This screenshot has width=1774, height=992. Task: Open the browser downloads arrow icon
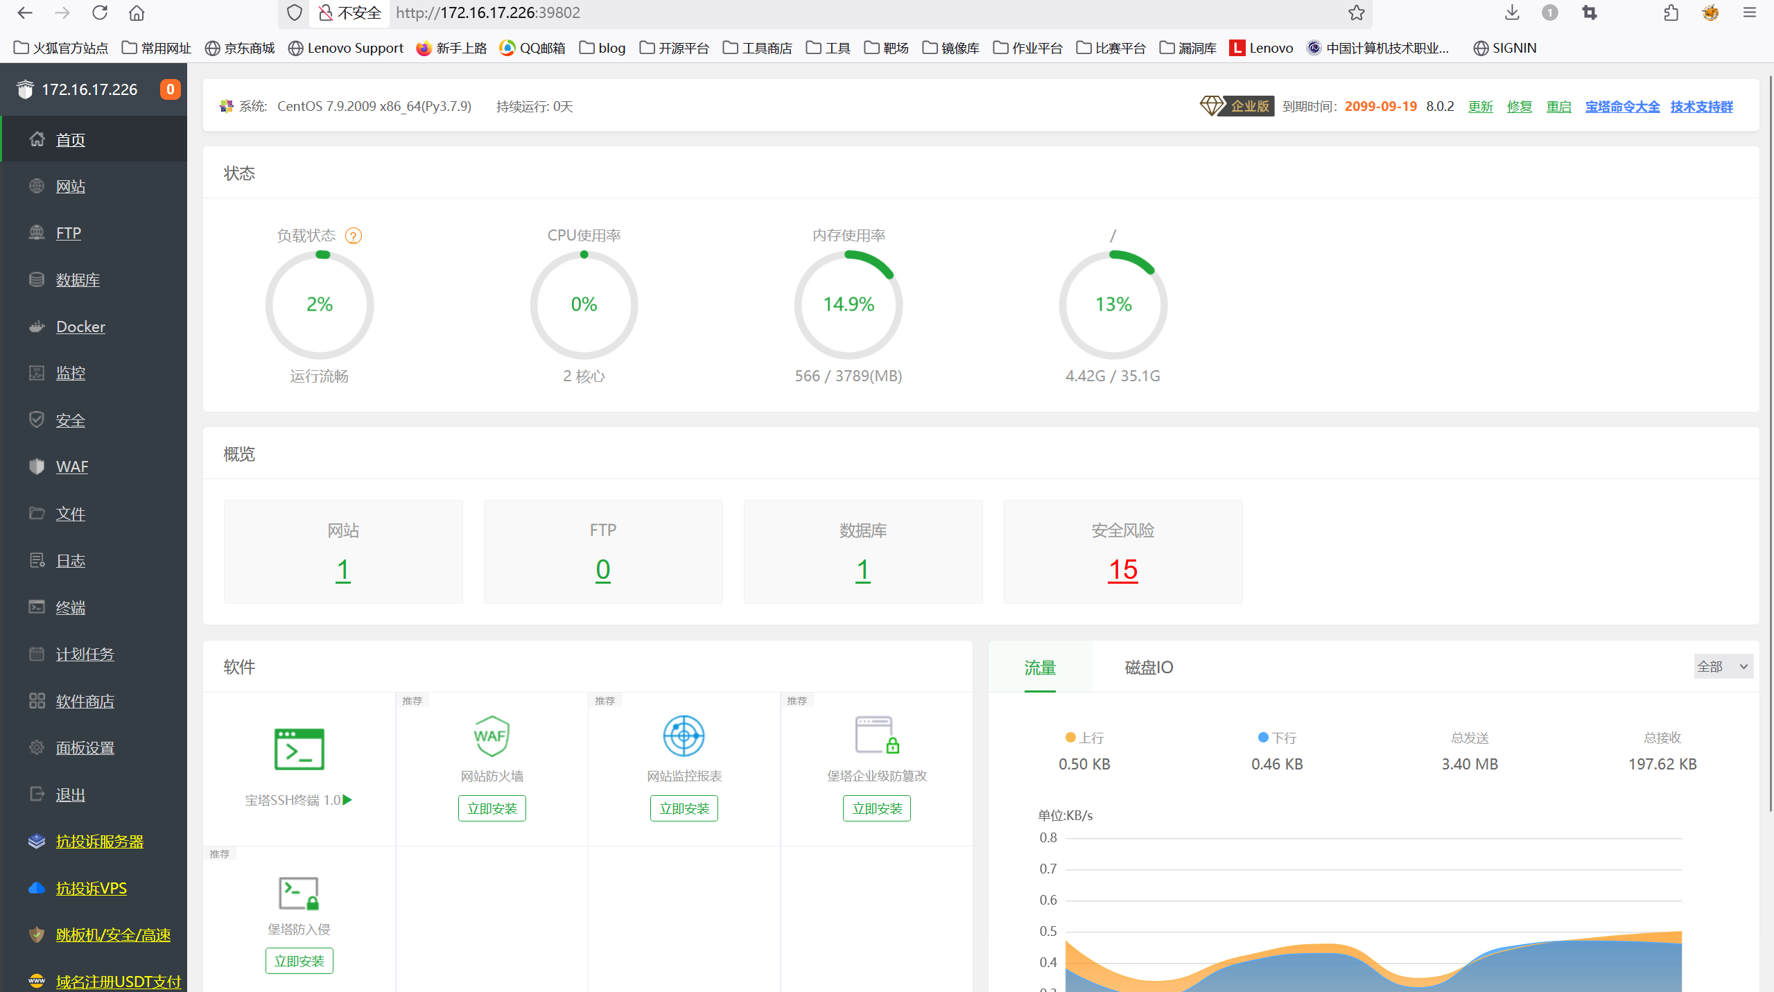point(1512,12)
